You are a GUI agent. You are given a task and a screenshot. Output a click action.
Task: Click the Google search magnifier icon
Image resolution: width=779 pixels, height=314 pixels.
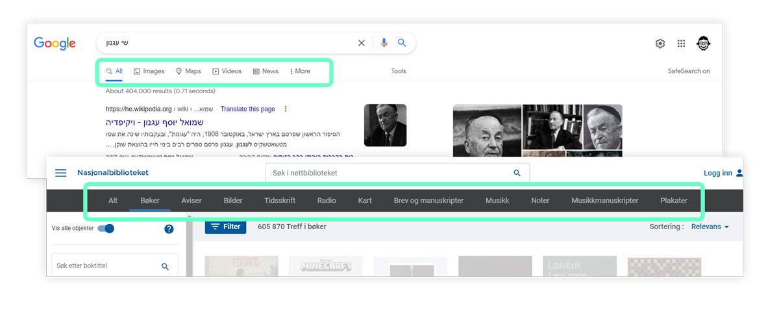tap(402, 43)
